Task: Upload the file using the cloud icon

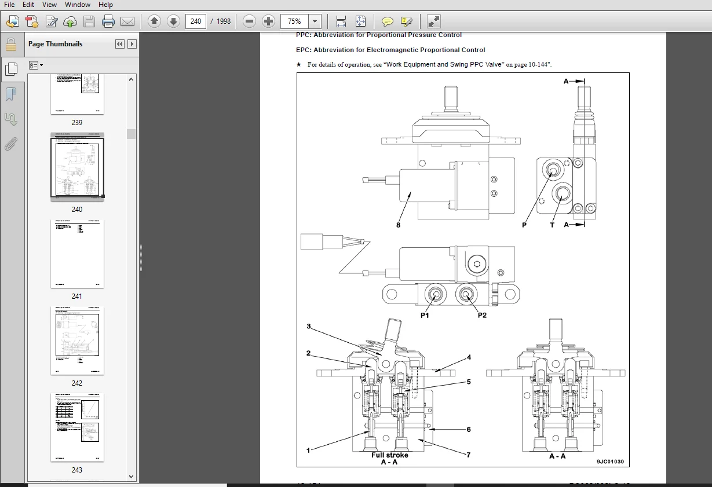Action: 70,21
